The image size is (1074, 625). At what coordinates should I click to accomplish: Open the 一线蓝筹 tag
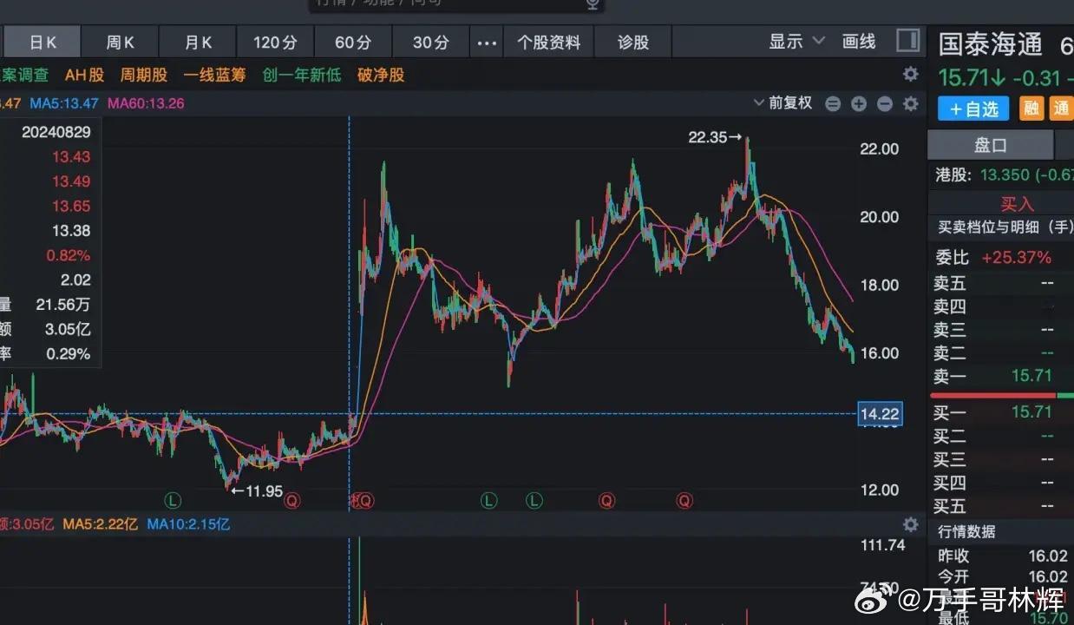(214, 76)
